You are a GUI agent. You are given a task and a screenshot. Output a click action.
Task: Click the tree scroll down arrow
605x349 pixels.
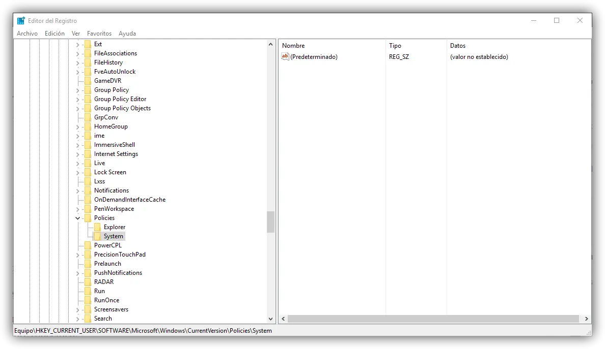tap(270, 319)
